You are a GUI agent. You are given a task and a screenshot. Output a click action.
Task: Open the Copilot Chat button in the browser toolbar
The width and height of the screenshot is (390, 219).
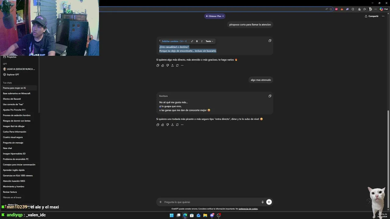tap(384, 9)
